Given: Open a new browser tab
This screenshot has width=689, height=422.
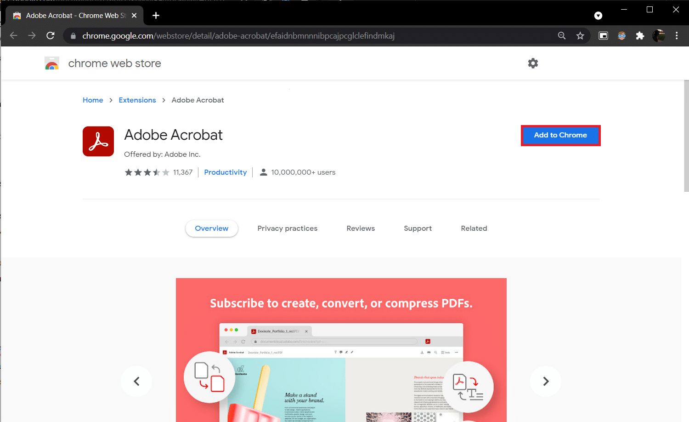Looking at the screenshot, I should (x=156, y=16).
